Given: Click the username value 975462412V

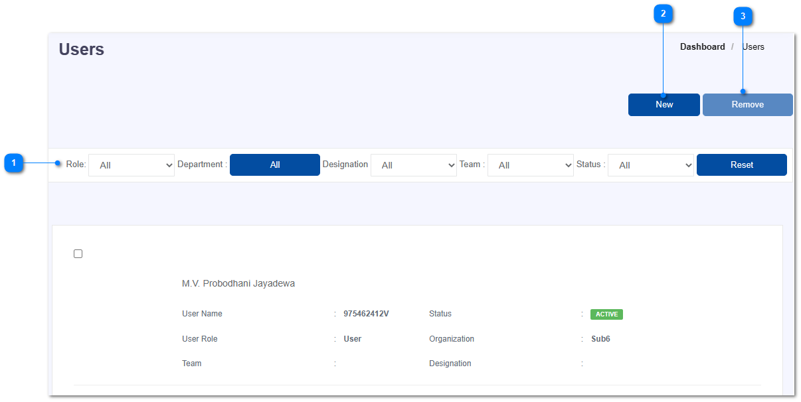Looking at the screenshot, I should click(366, 314).
